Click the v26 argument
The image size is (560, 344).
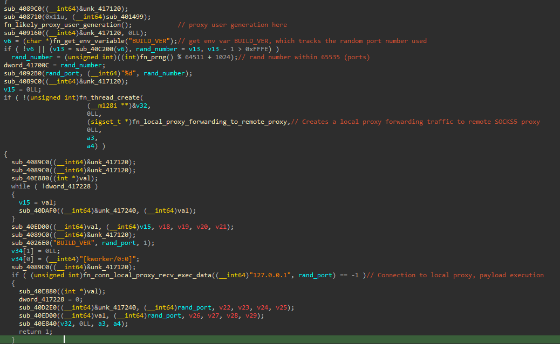pos(194,315)
